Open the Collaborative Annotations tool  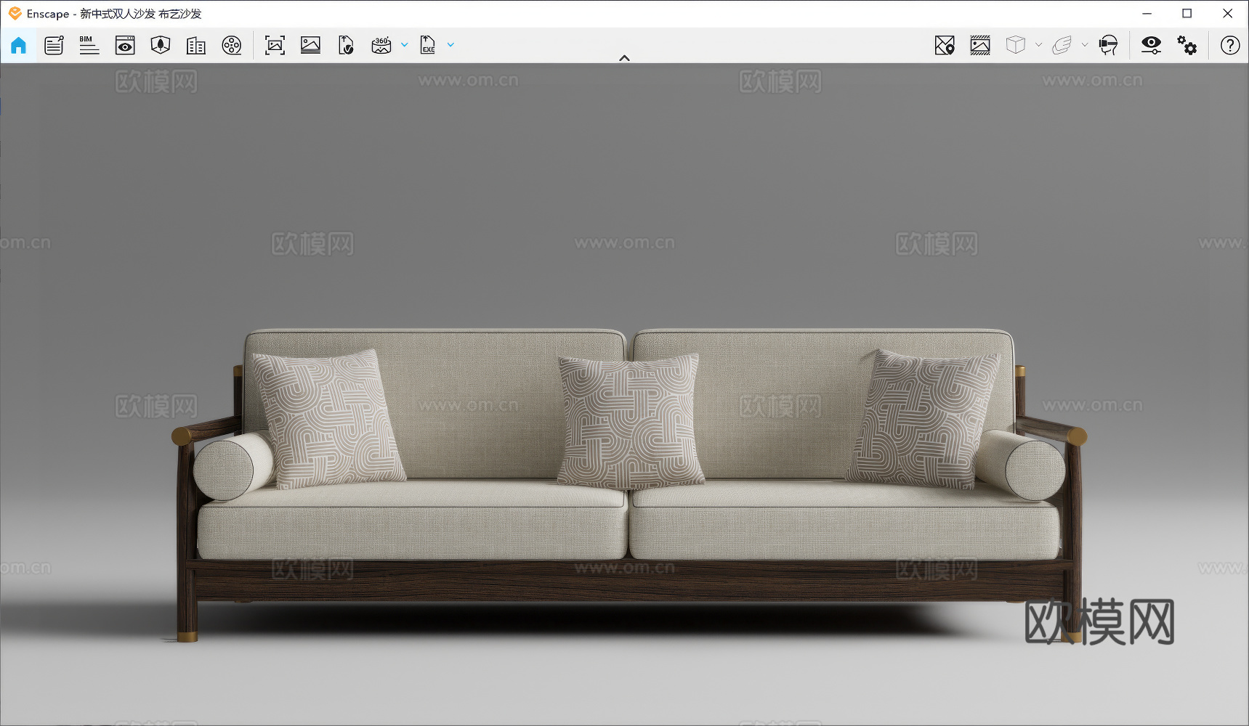(54, 45)
